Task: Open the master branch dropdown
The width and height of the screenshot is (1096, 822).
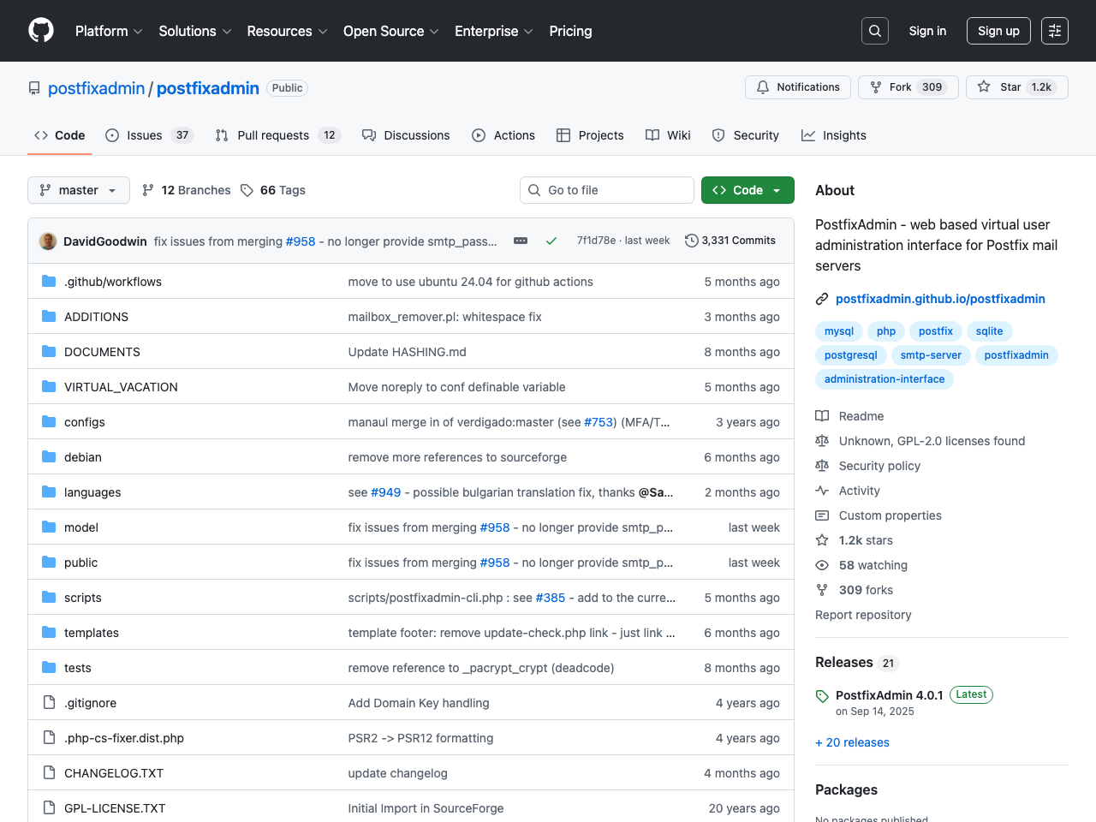Action: (78, 190)
